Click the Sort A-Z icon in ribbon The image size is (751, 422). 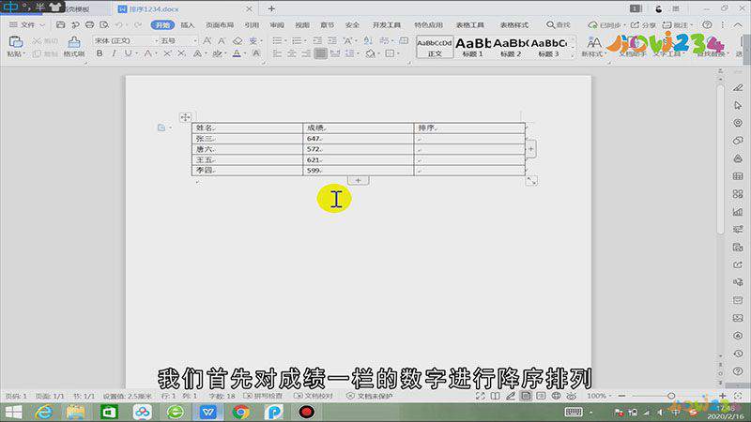point(368,40)
